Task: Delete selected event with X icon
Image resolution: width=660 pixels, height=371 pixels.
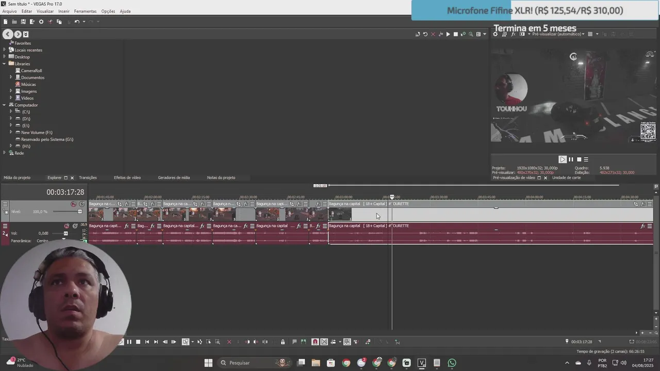Action: click(x=229, y=342)
